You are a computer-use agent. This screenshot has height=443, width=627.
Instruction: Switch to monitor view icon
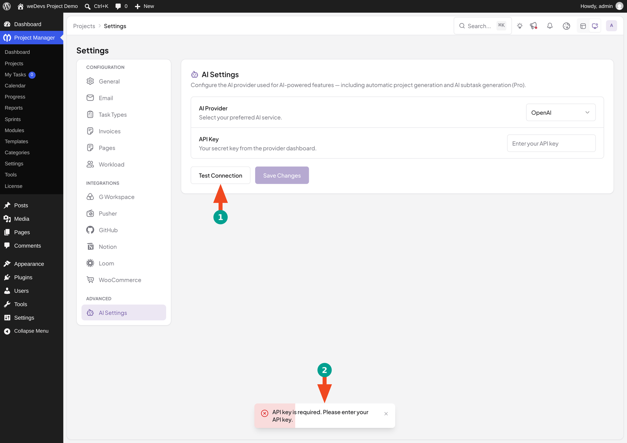tap(595, 26)
